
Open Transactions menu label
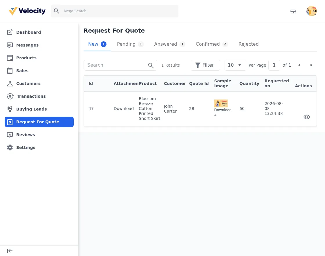31,96
